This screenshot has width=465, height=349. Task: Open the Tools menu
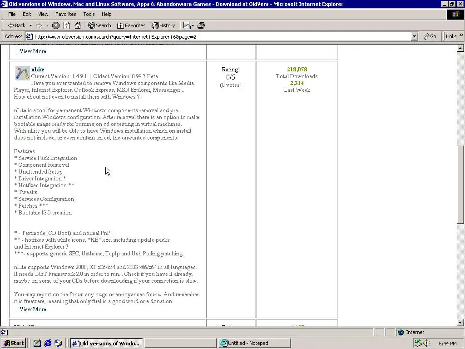pos(89,14)
